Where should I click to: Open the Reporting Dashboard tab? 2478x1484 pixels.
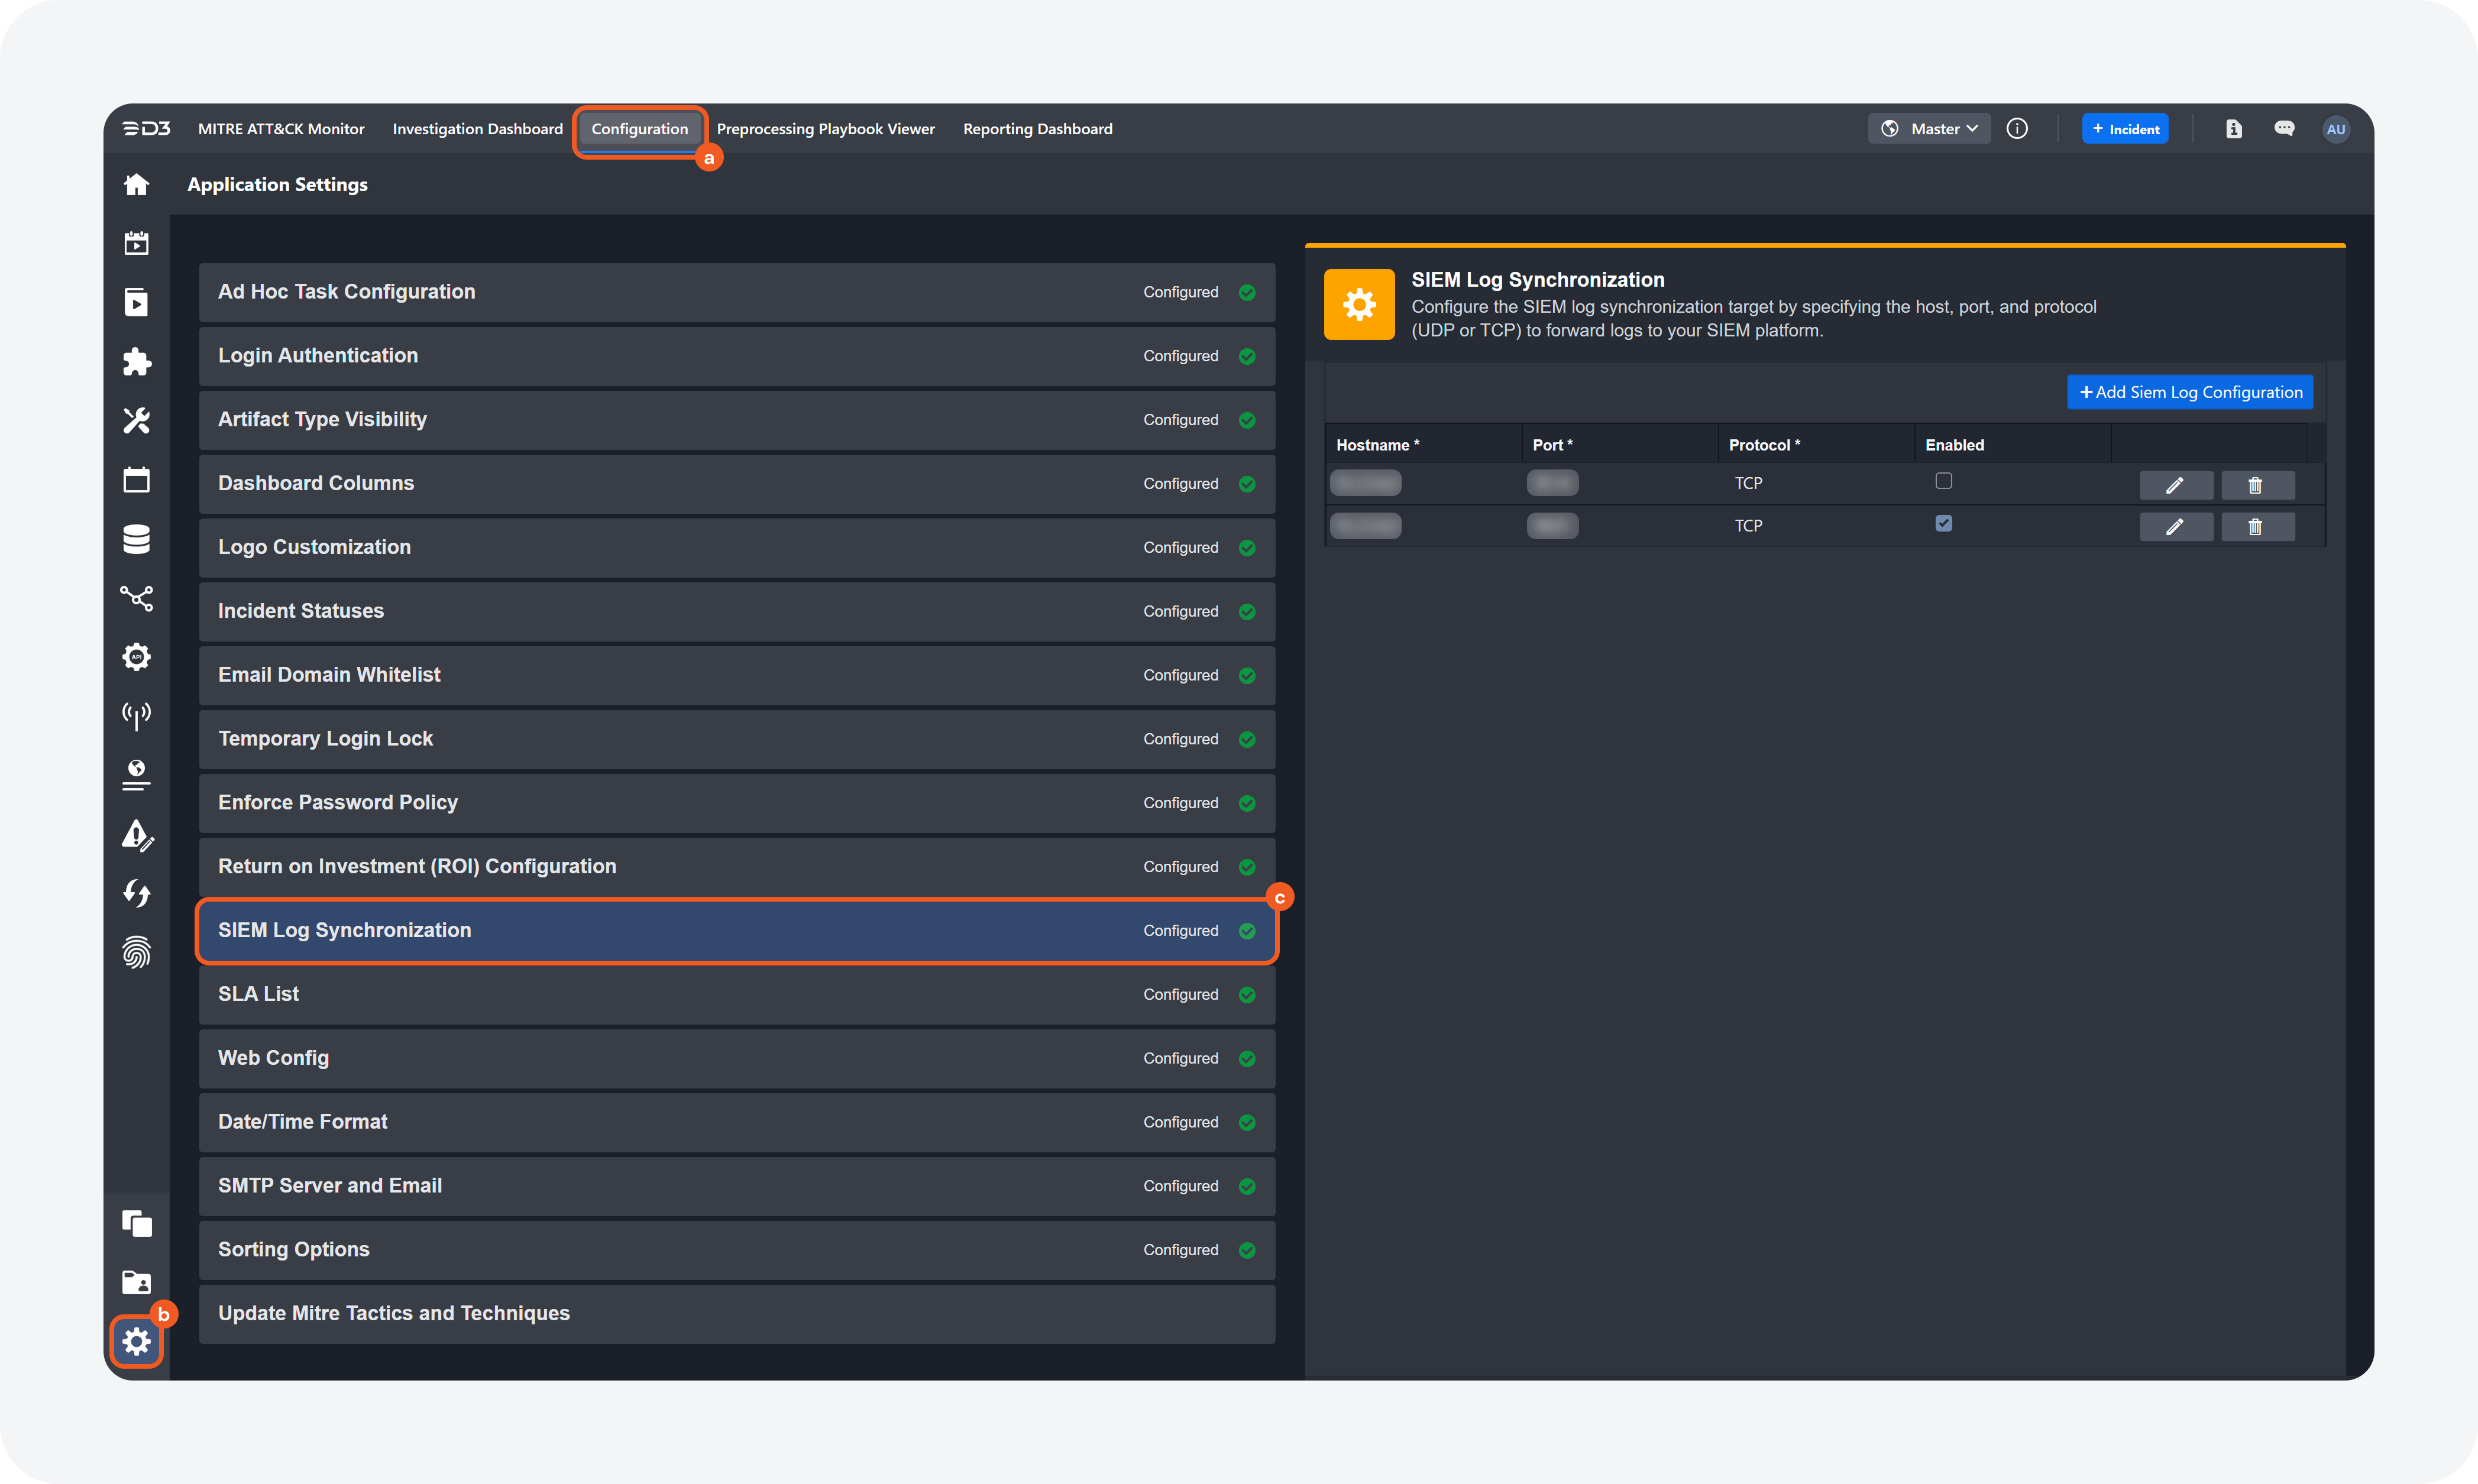(x=1037, y=129)
